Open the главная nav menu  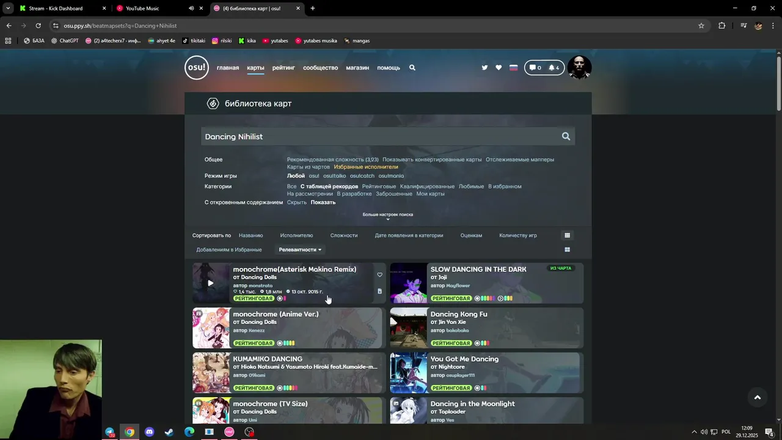click(228, 68)
